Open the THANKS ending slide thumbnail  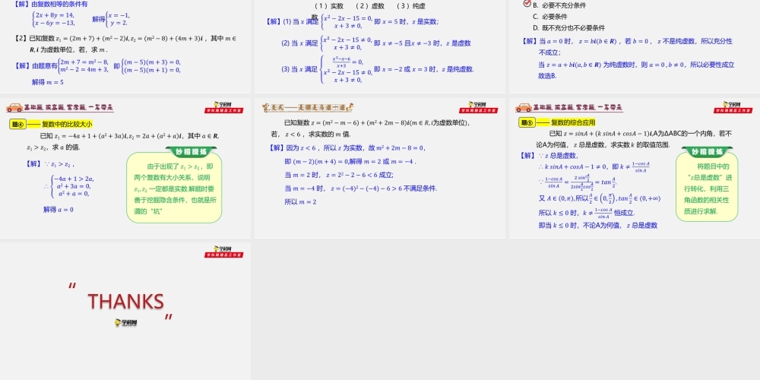tap(125, 311)
